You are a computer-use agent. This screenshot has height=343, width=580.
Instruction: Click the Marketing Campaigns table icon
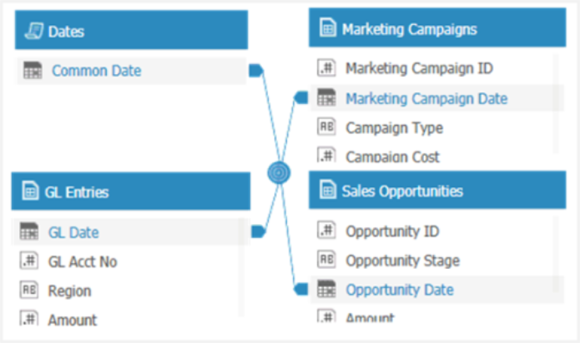click(x=328, y=27)
